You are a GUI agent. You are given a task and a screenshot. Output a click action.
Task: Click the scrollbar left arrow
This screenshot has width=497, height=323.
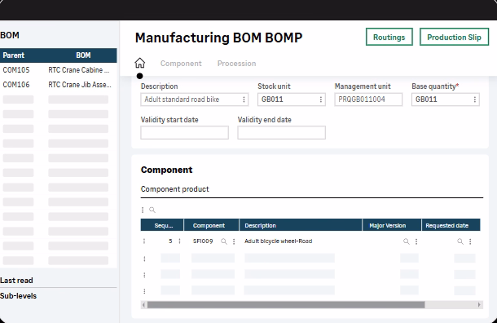143,305
